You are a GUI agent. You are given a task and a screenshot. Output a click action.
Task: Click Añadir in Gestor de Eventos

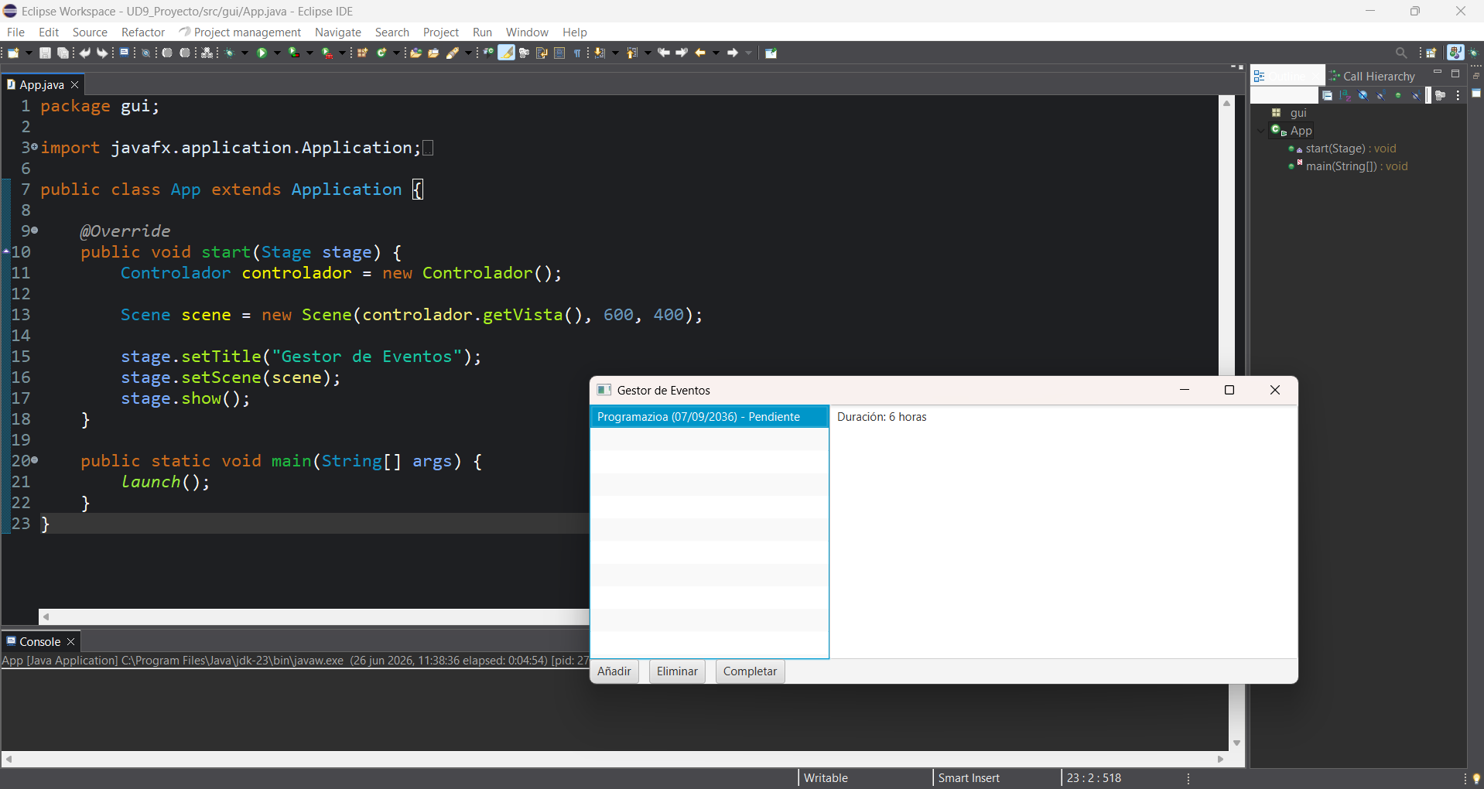[x=614, y=671]
